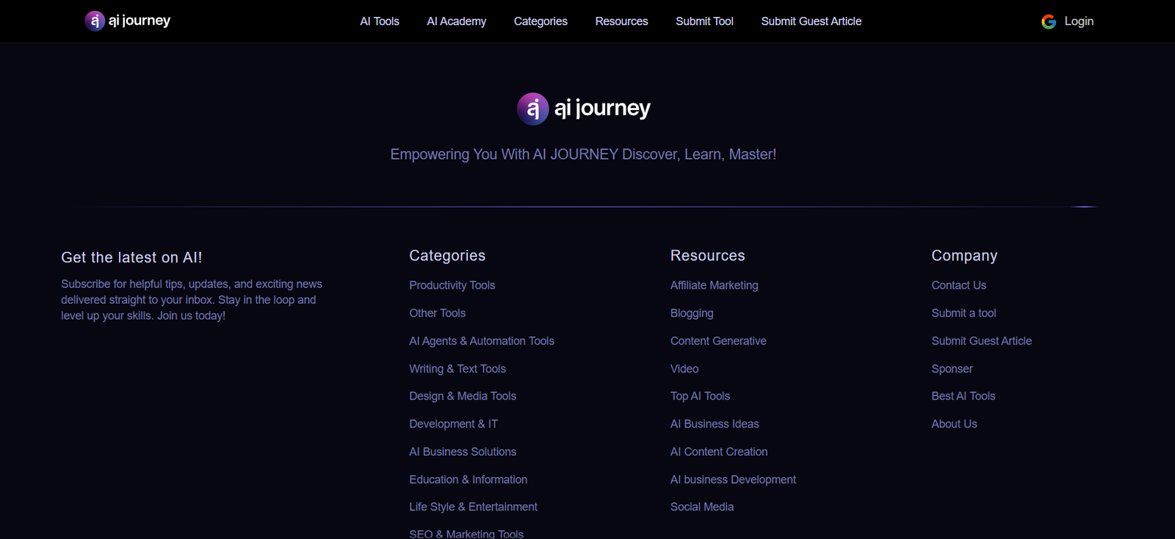Open the AI Academy menu item
This screenshot has width=1175, height=539.
point(457,21)
